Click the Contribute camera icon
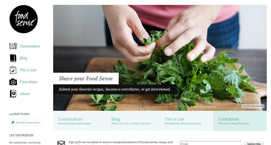 click(x=13, y=82)
